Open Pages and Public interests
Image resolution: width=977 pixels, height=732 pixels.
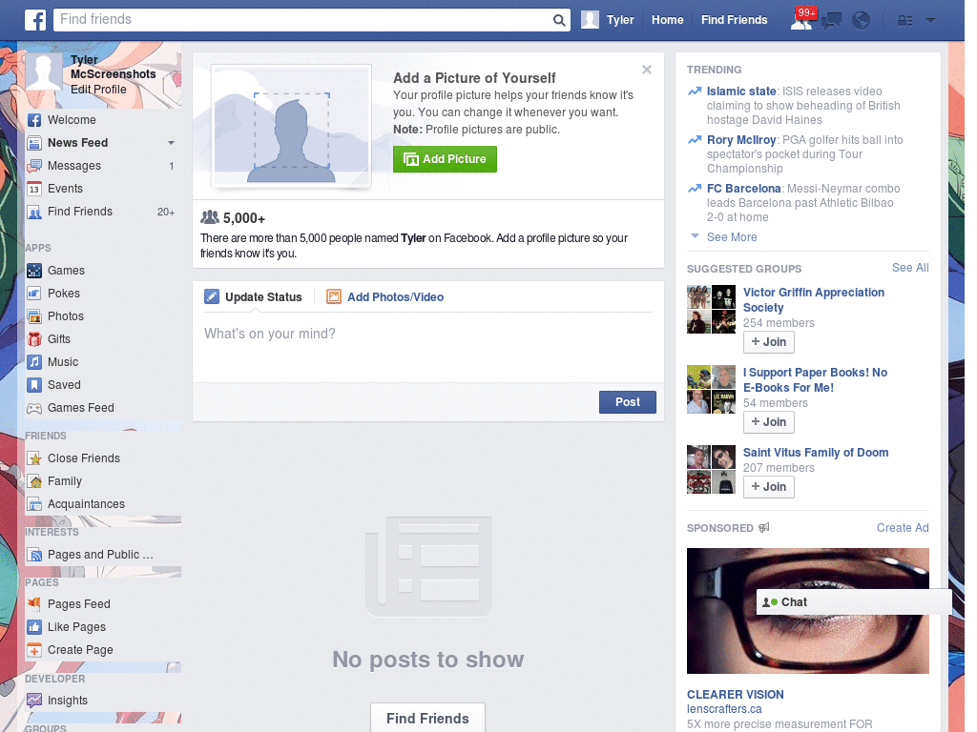point(100,555)
